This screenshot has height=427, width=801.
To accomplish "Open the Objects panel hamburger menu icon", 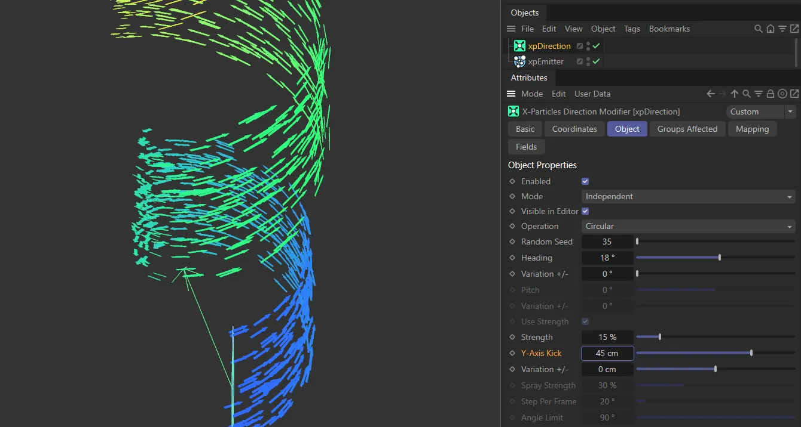I will pos(511,29).
